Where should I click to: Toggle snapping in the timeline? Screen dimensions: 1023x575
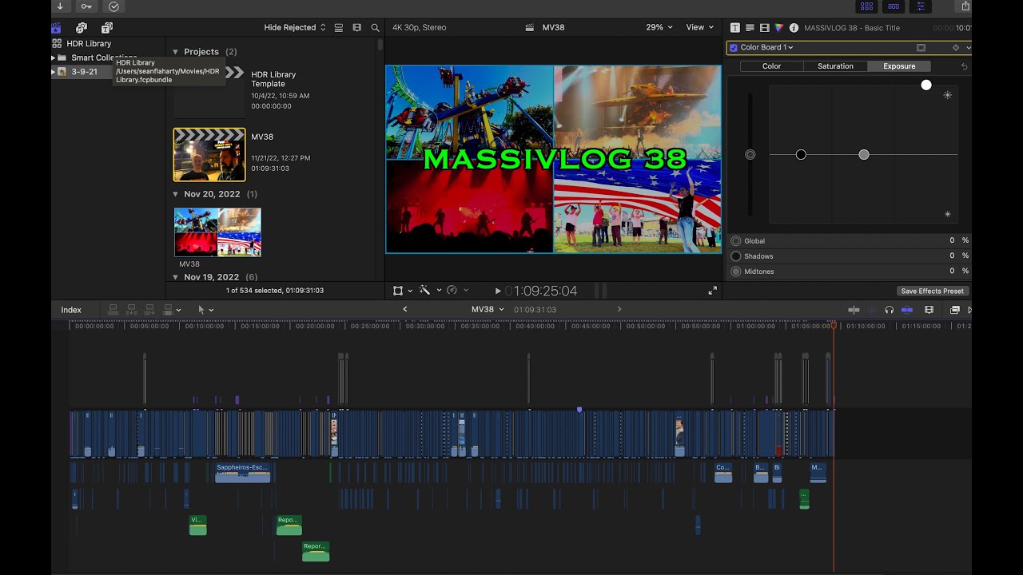[x=907, y=310]
